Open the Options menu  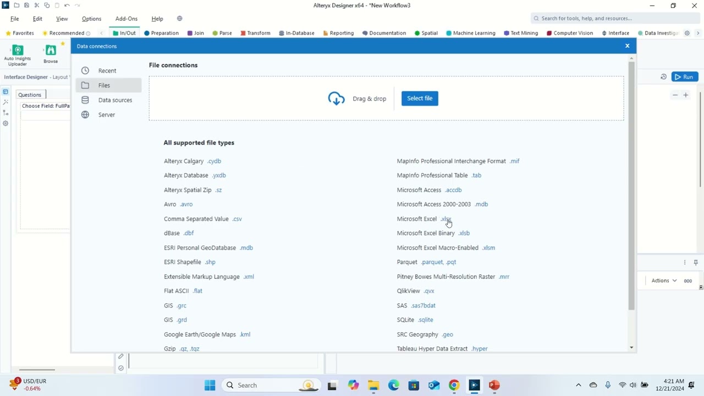point(91,19)
